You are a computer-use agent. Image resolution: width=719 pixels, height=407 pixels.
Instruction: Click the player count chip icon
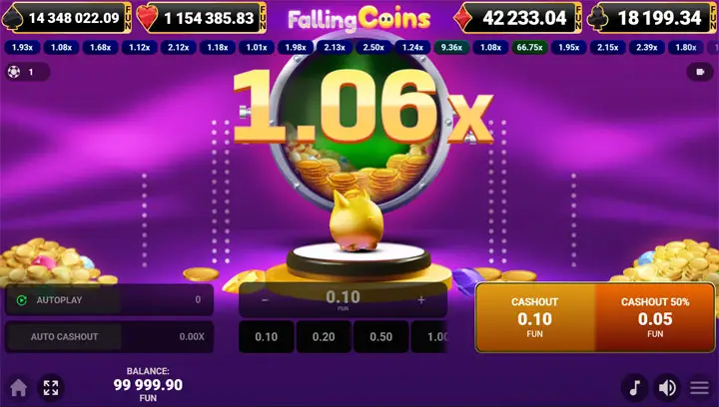tap(14, 72)
